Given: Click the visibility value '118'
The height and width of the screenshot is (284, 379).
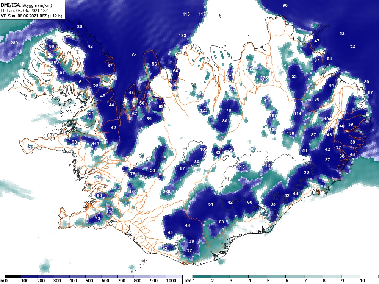Looking at the screenshot, I should 241,167.
